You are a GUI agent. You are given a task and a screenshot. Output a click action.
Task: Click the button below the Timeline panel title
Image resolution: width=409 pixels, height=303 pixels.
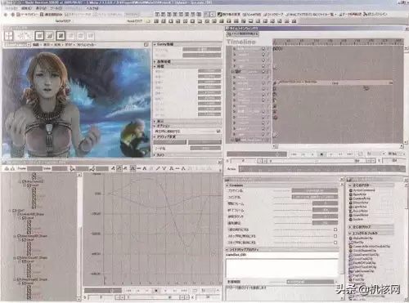pos(242,33)
